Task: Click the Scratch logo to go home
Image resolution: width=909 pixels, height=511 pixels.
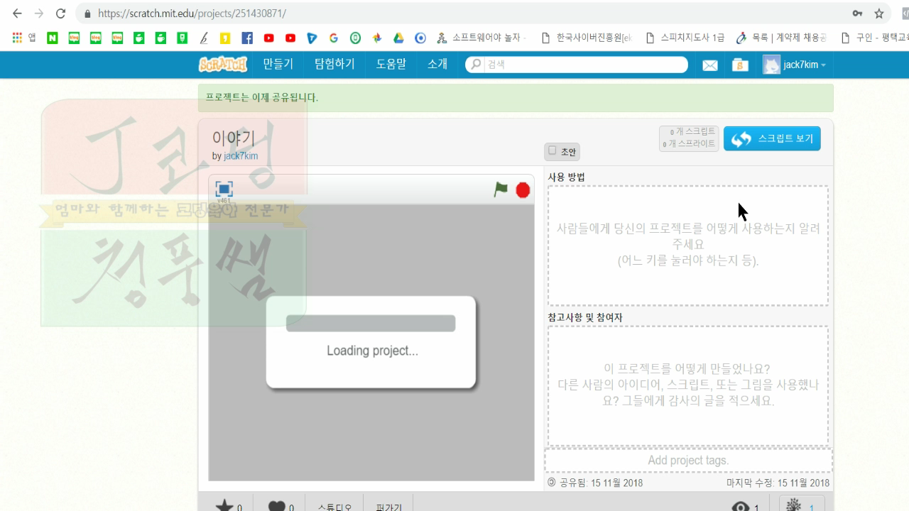Action: (x=222, y=64)
